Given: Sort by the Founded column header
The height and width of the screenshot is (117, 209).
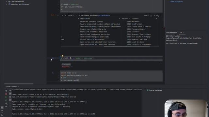Looking at the screenshot, I should pos(125,19).
